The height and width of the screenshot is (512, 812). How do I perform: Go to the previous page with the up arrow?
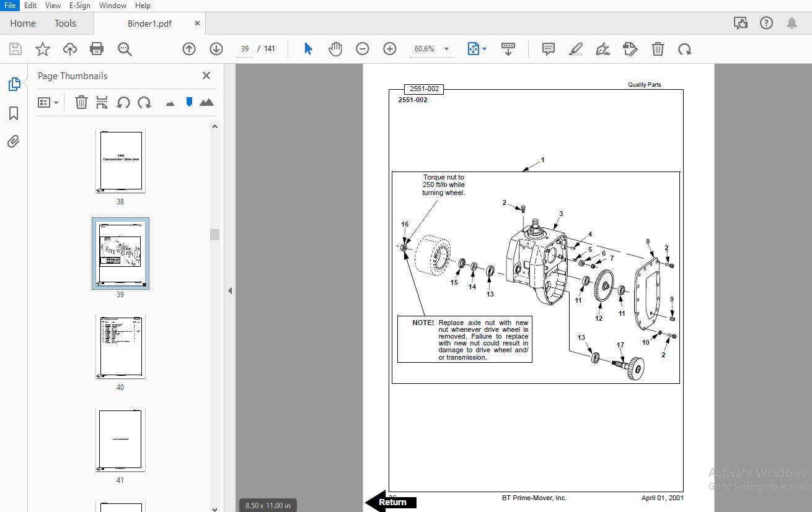click(189, 49)
